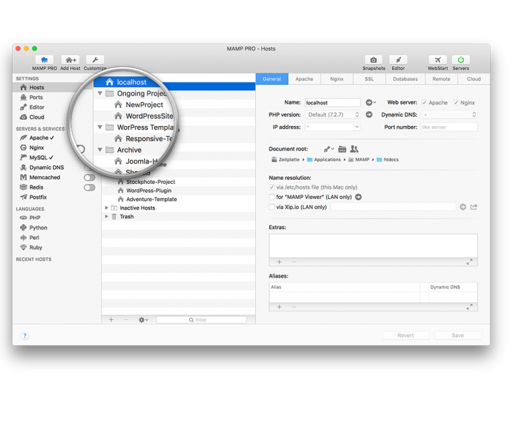Click the Save button

458,335
